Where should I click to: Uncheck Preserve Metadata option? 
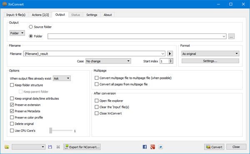[x=12, y=111]
